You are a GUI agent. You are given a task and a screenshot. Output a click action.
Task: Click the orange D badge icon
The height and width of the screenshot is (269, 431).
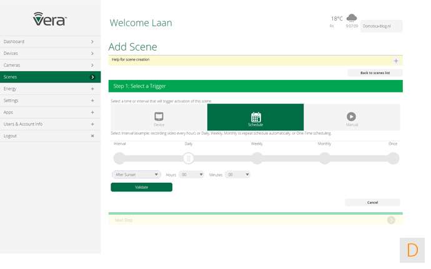pos(412,250)
